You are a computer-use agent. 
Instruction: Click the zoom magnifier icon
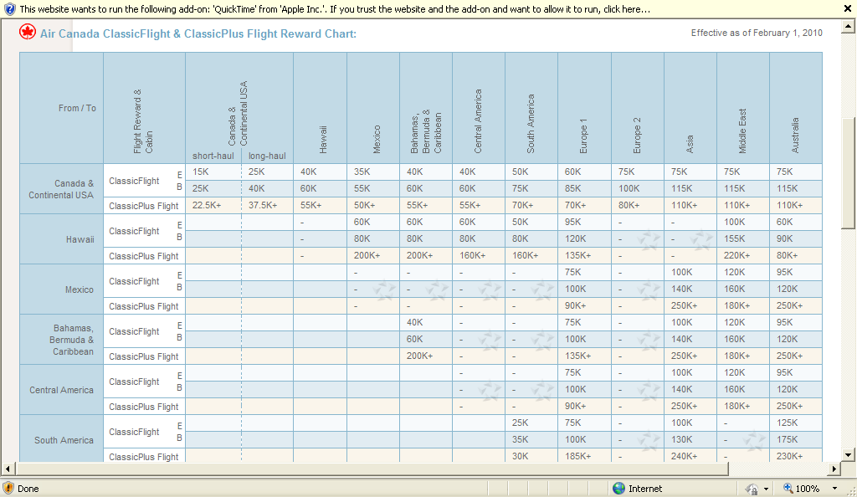click(788, 489)
